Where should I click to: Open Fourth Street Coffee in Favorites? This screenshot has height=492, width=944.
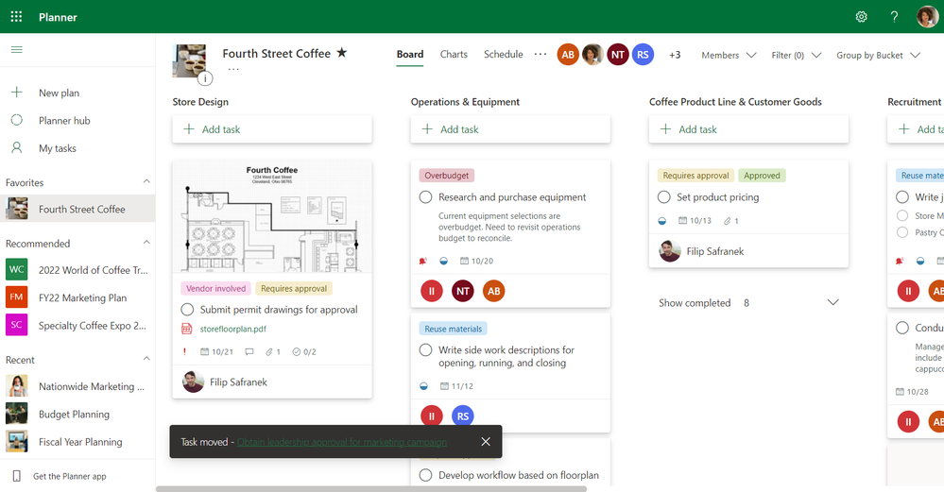point(77,209)
